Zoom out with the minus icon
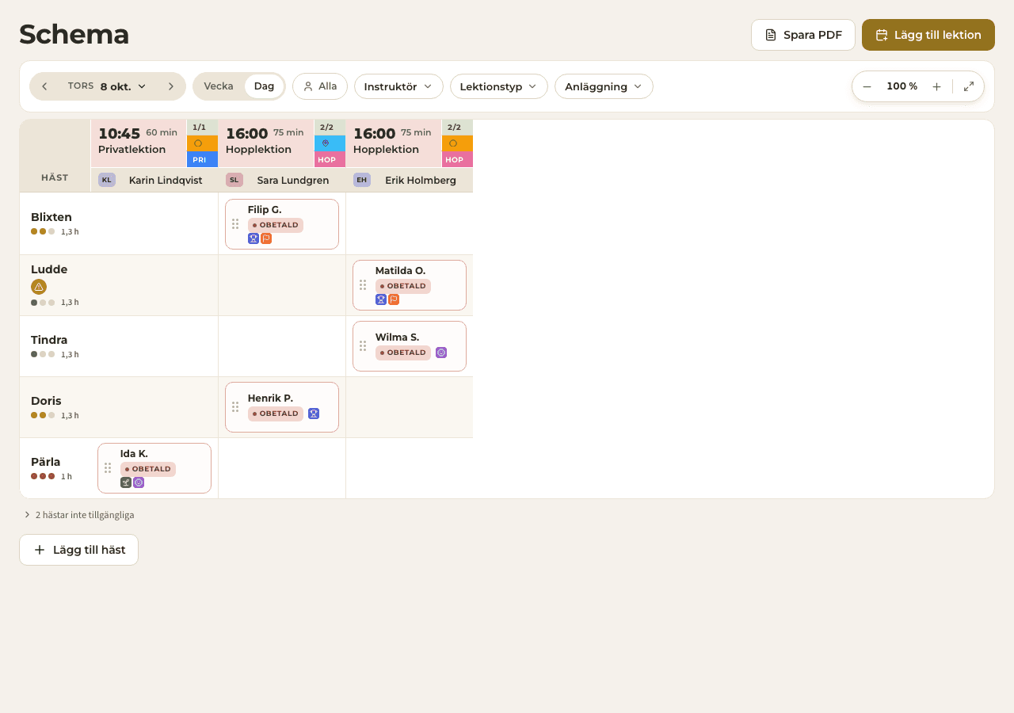1014x713 pixels. [867, 86]
